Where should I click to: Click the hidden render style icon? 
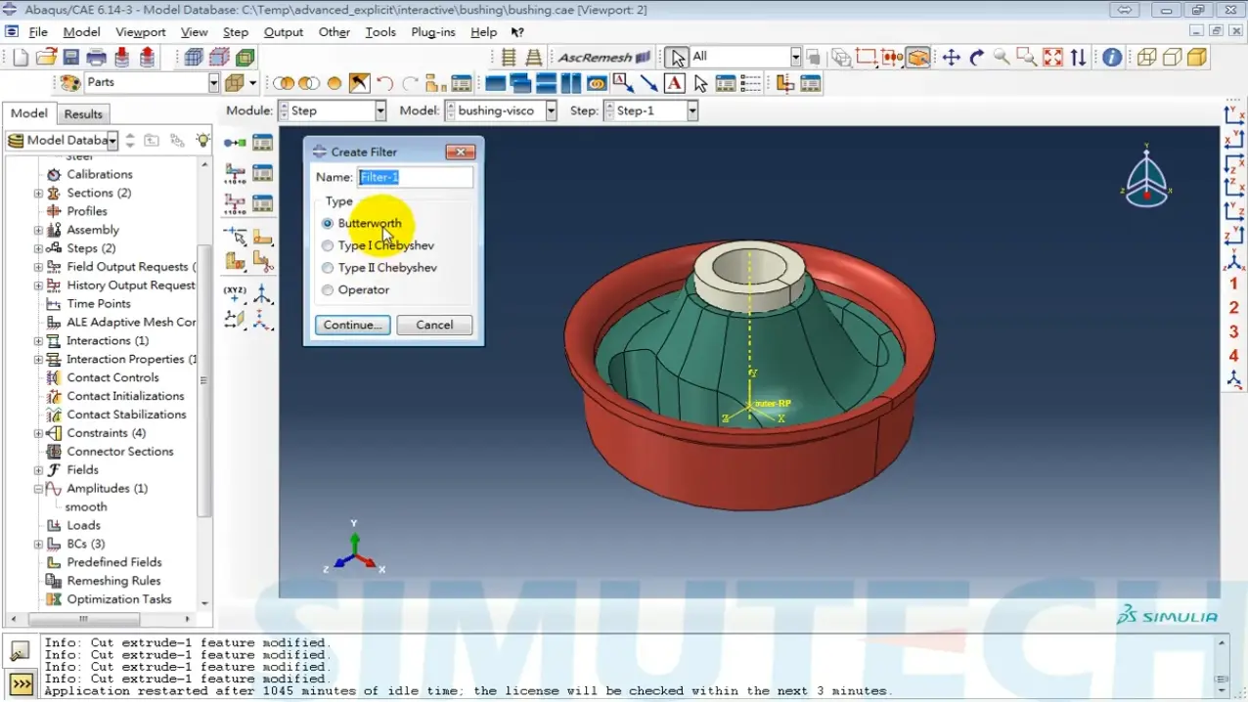pyautogui.click(x=1172, y=58)
